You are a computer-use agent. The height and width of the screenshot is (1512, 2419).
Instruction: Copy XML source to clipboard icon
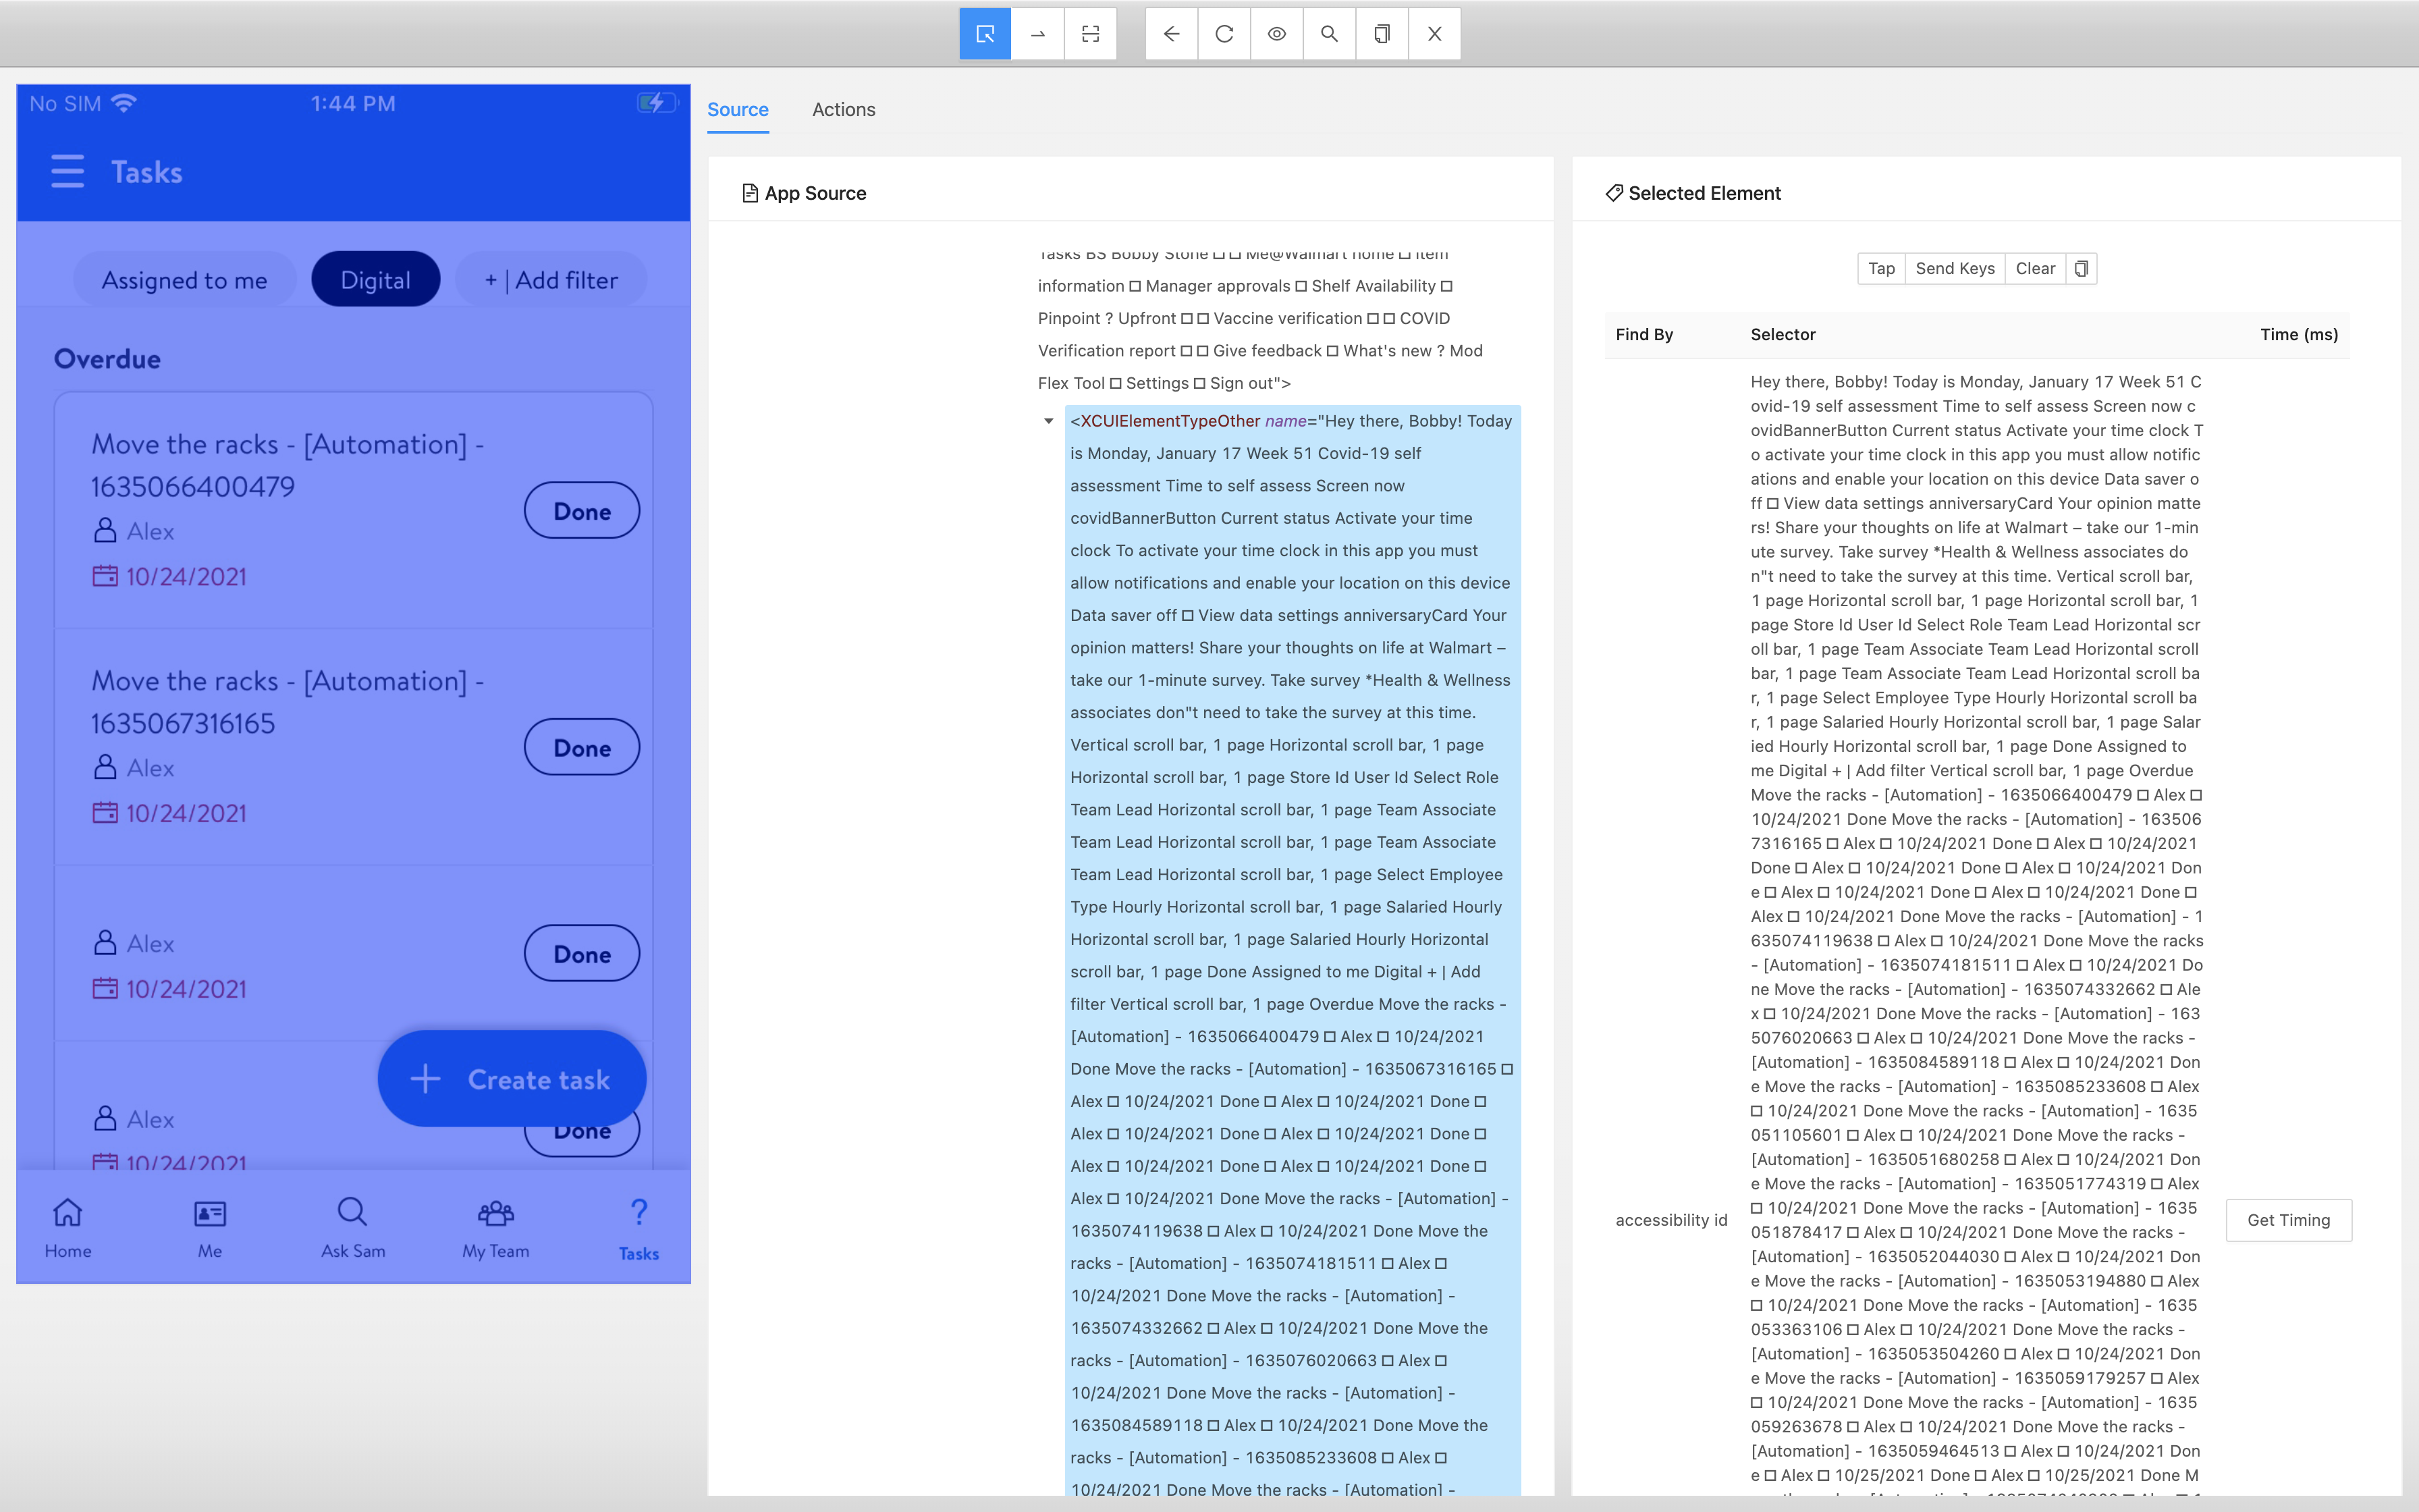coord(1382,34)
